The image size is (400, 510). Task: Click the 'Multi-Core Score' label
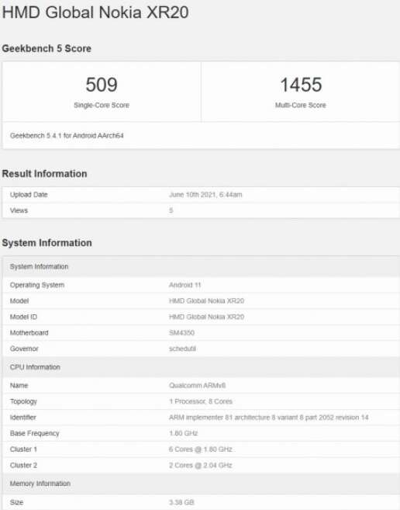pyautogui.click(x=301, y=105)
